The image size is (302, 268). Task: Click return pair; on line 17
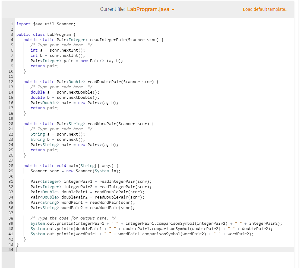click(45, 108)
